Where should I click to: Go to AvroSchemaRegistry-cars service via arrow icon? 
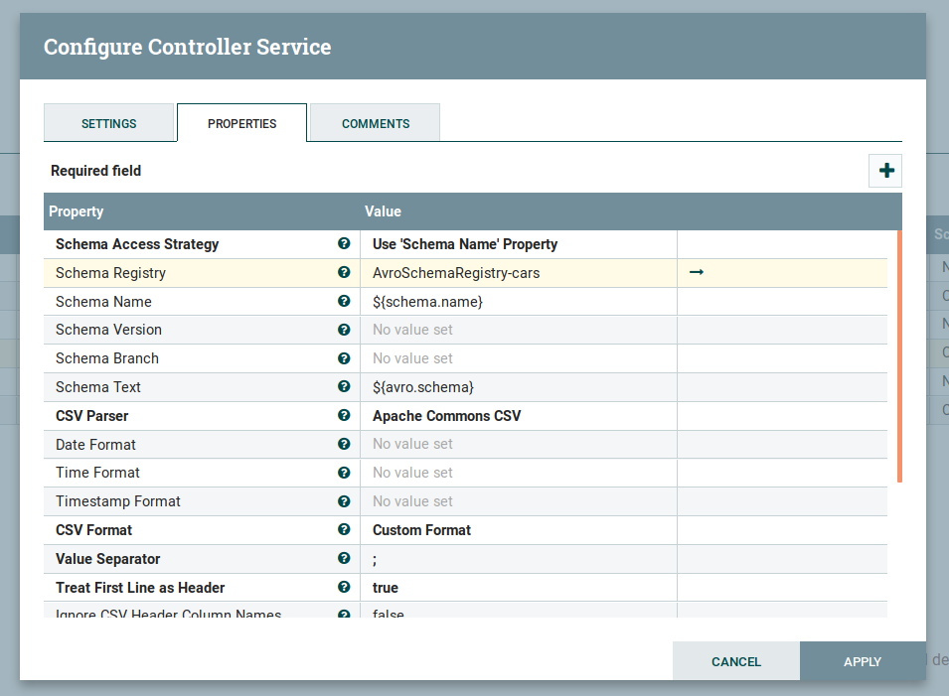coord(696,272)
